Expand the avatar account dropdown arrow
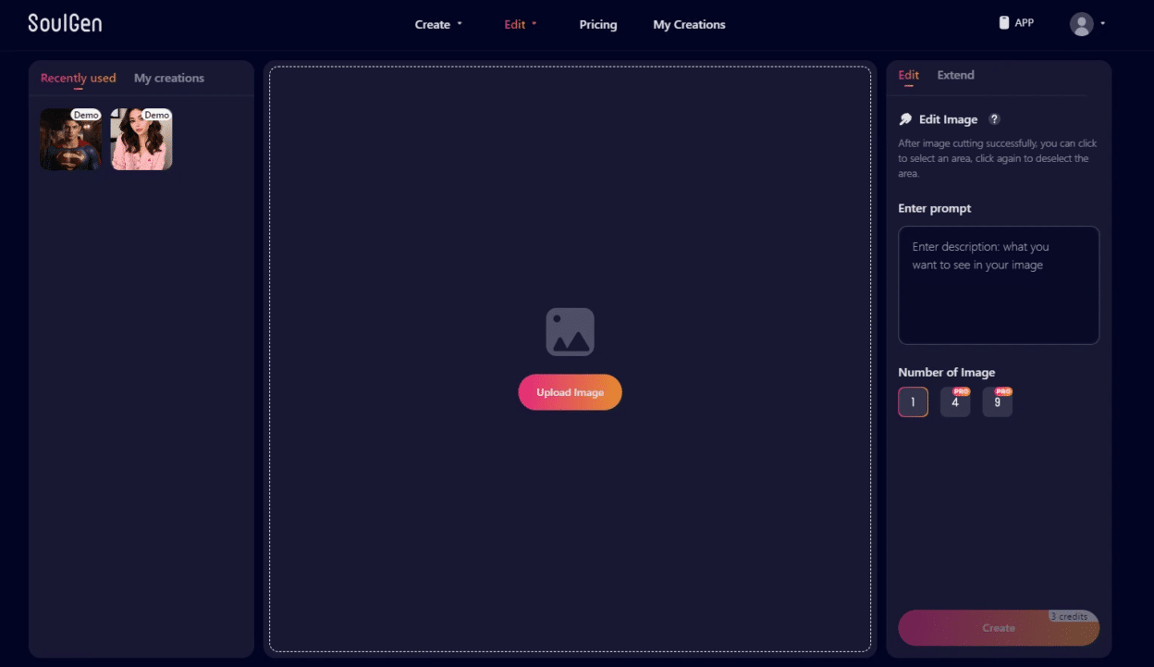 [1100, 24]
